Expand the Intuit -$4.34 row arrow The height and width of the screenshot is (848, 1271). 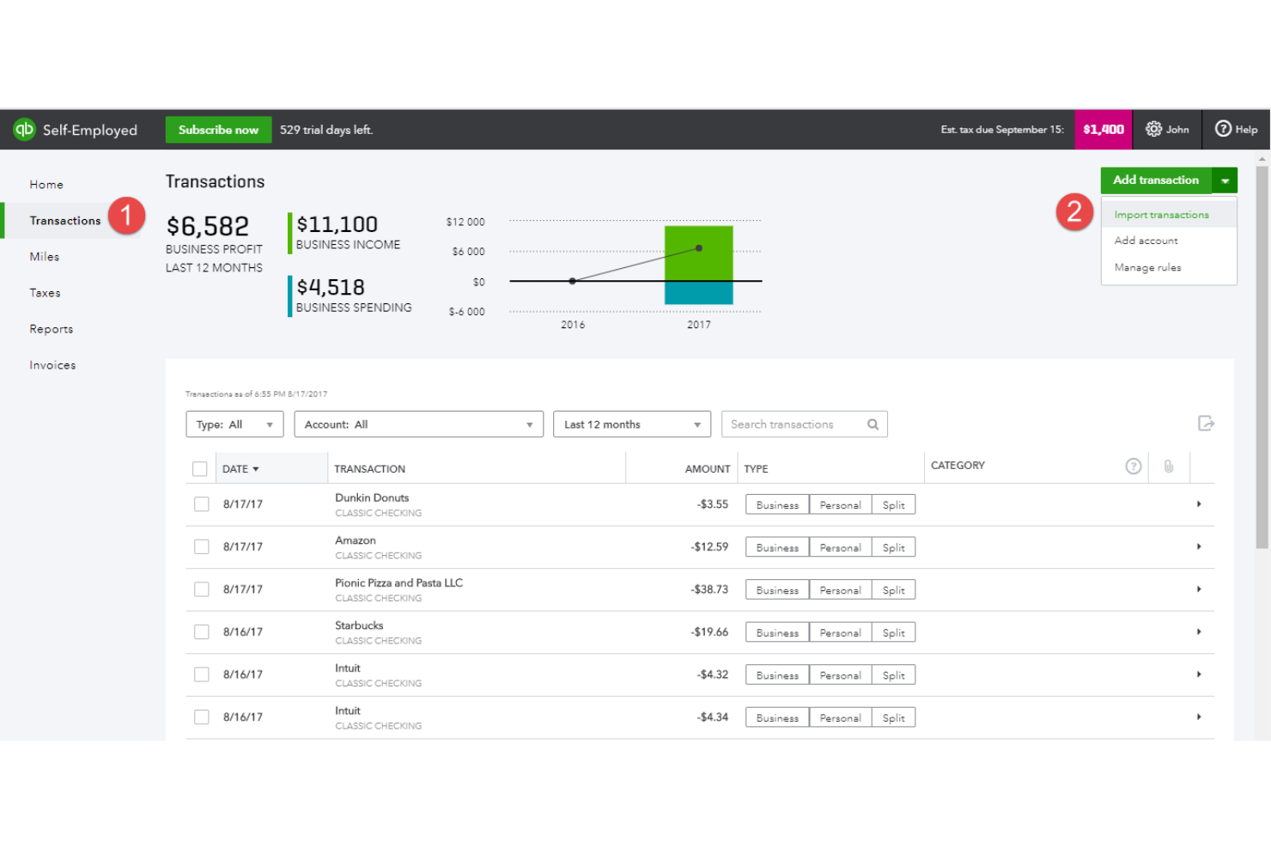[x=1199, y=717]
